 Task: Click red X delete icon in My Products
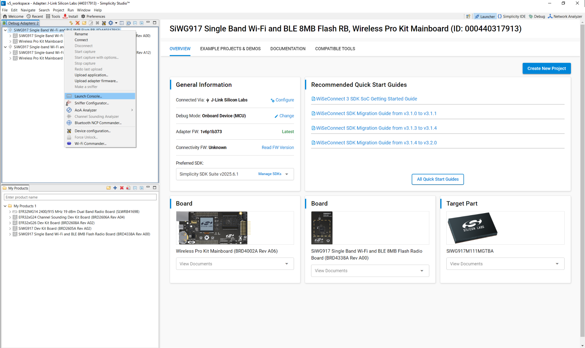point(122,188)
